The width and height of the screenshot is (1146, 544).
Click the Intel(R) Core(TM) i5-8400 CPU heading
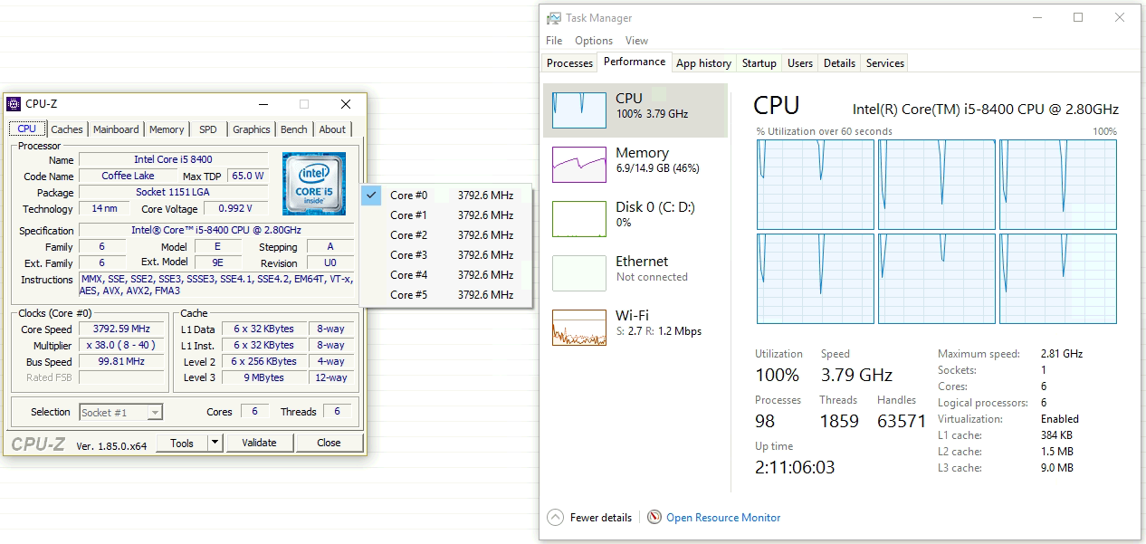986,110
